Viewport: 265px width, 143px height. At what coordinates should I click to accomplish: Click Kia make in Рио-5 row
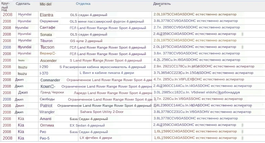coord(21,138)
